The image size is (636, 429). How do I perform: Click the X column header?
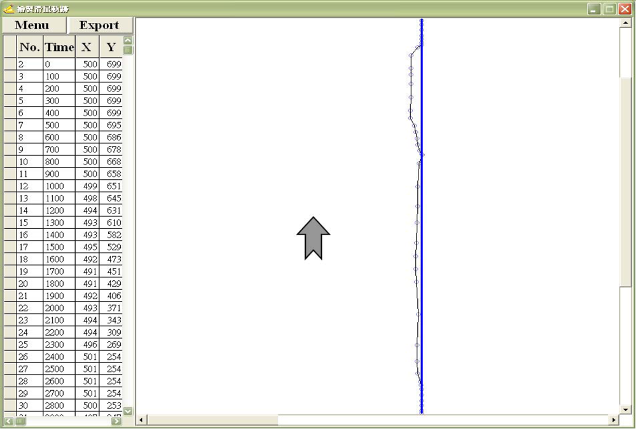pyautogui.click(x=87, y=46)
